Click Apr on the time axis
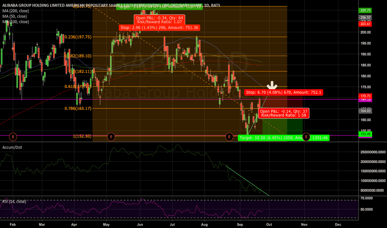This screenshot has height=228, width=387. pos(74,225)
